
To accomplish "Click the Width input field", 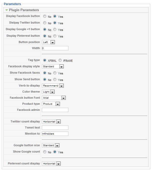I will [55, 48].
